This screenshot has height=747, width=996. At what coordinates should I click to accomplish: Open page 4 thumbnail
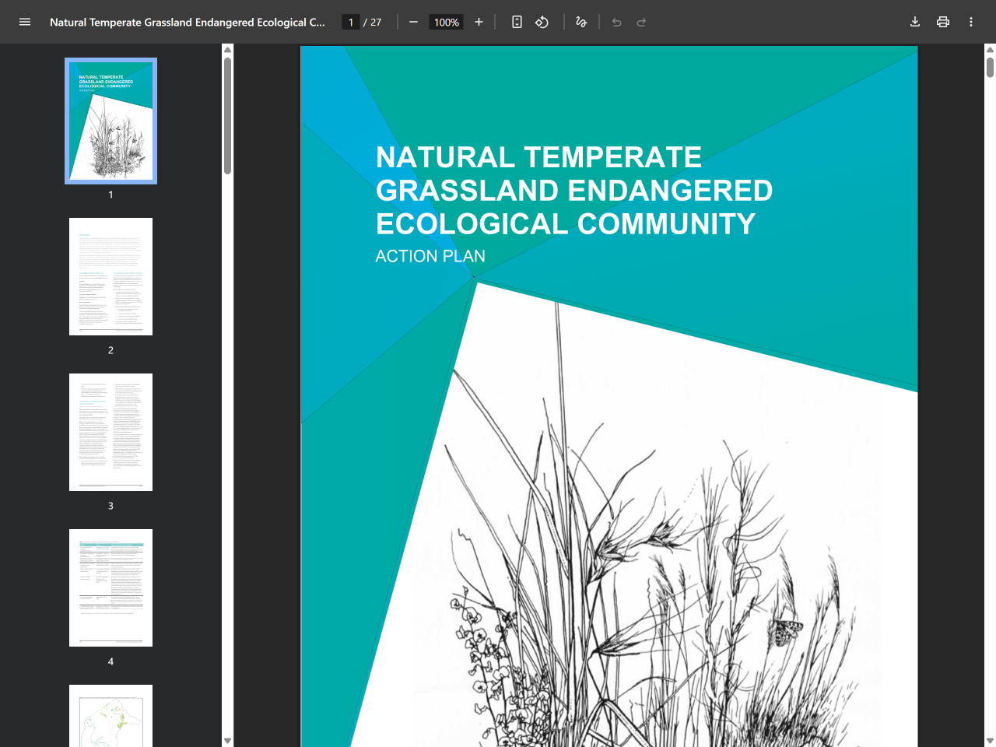click(110, 587)
